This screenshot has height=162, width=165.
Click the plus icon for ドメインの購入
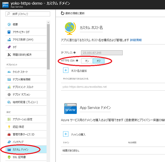click(x=66, y=134)
